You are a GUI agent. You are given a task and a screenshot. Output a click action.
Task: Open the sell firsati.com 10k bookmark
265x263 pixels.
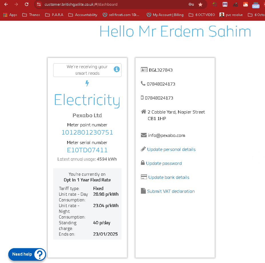pos(121,15)
